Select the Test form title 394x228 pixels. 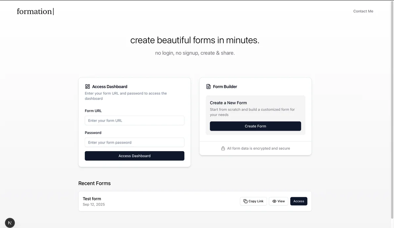pos(92,199)
